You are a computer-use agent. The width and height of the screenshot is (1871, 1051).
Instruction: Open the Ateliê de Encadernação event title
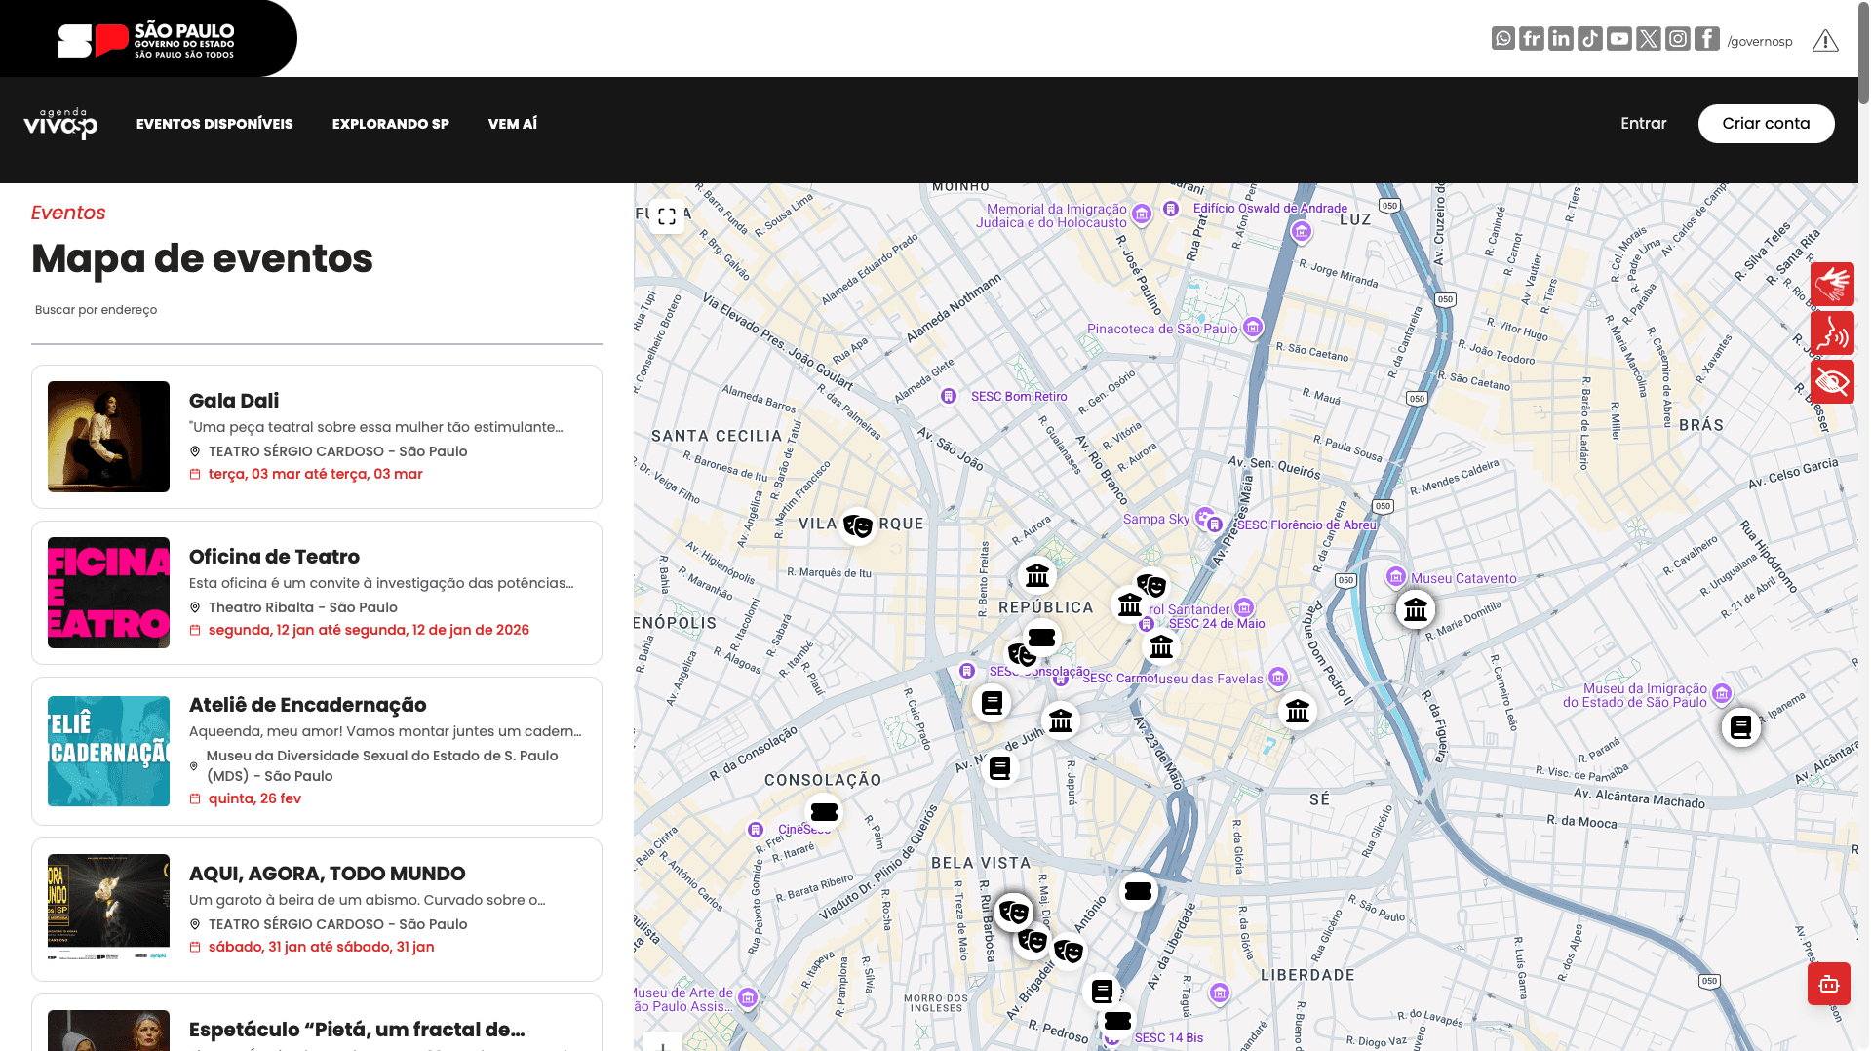point(308,705)
